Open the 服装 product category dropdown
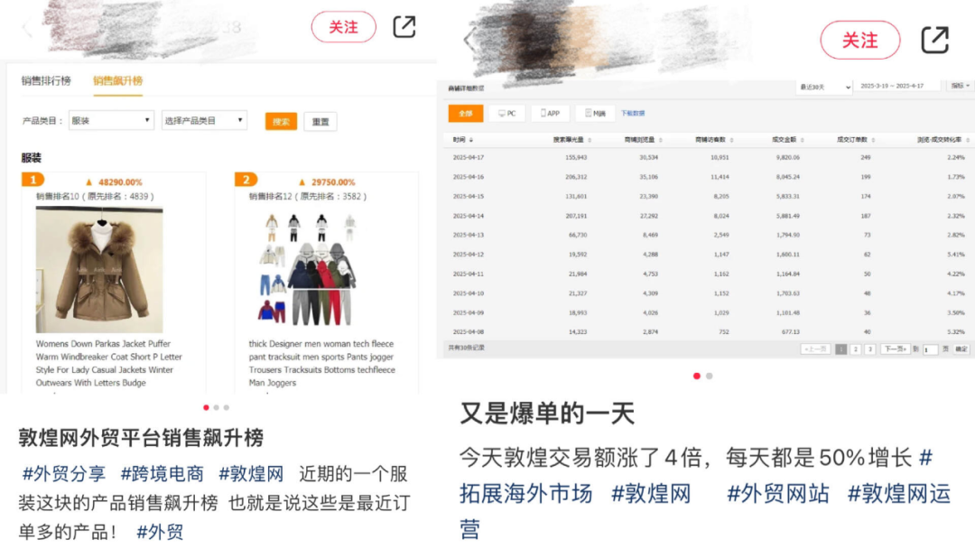Screen dimensions: 975x549 coord(111,121)
